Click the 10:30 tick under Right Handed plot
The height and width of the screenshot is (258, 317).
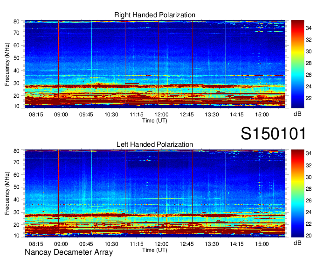pyautogui.click(x=111, y=115)
